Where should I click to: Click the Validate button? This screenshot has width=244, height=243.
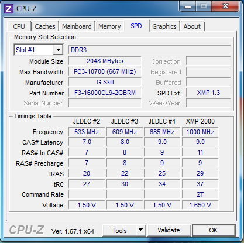169,230
